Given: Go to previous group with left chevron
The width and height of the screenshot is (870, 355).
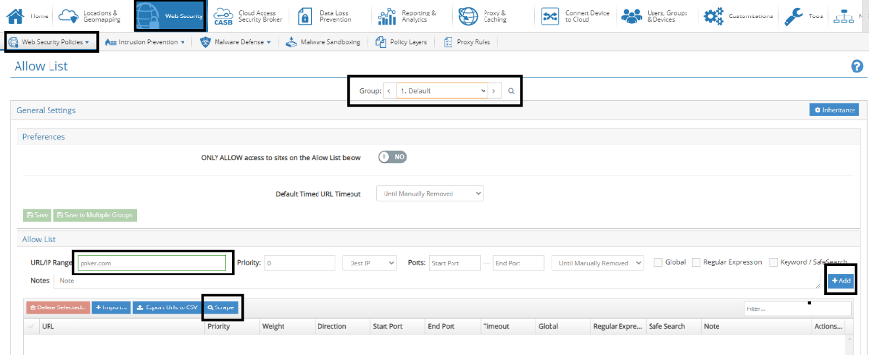Looking at the screenshot, I should pyautogui.click(x=389, y=91).
